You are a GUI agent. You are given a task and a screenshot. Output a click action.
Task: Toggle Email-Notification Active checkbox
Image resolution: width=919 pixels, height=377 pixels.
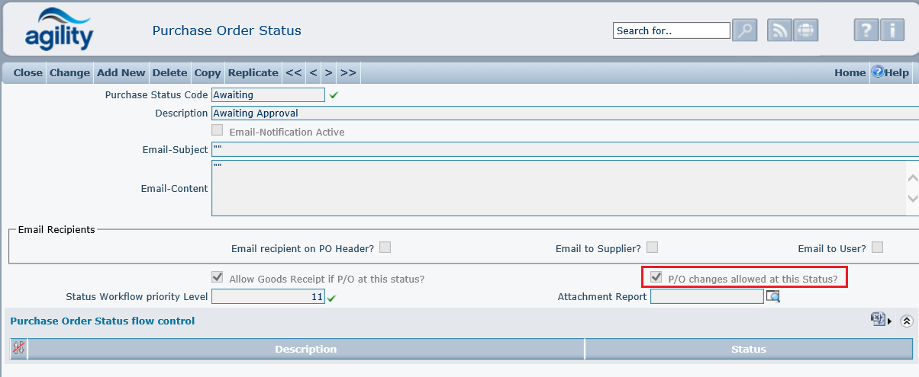[218, 130]
